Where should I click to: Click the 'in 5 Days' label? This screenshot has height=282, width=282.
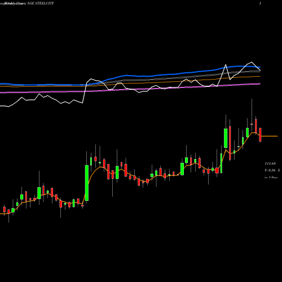pos(271,177)
